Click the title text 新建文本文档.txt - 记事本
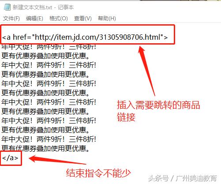This screenshot has height=184, width=221. pyautogui.click(x=43, y=7)
